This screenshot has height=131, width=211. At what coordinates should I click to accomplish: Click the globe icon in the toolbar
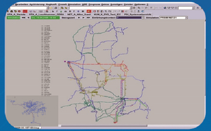(x=165, y=8)
